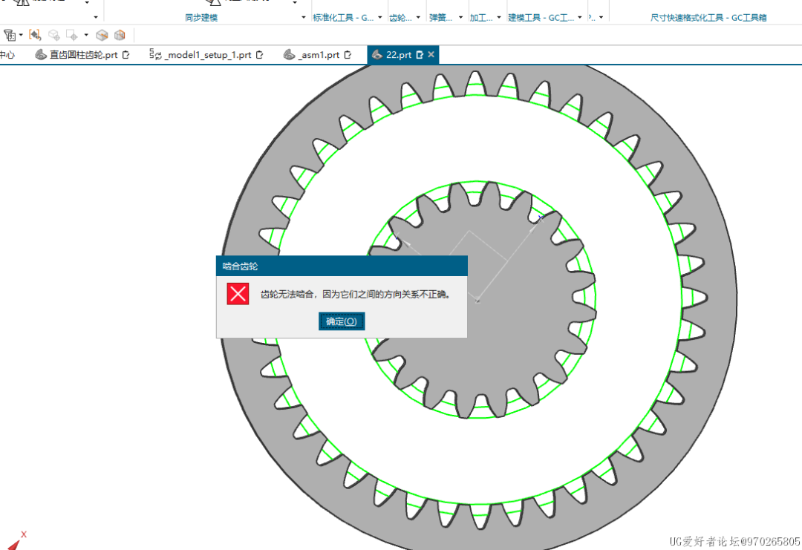Screen dimensions: 802x550
Task: Click the float-window icon on _asm1.prt tab
Action: pos(348,55)
